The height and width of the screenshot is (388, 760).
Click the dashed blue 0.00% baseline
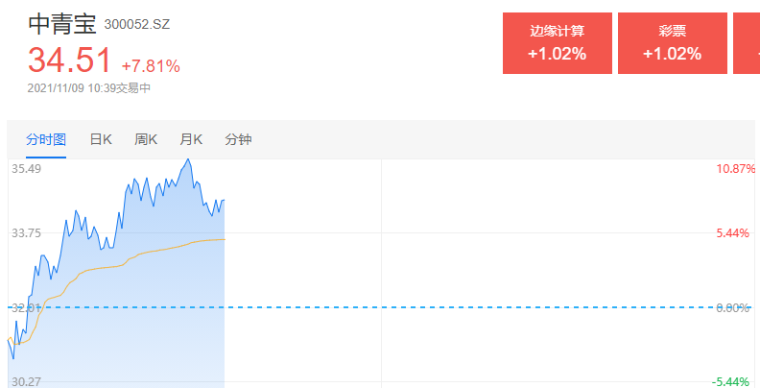coord(380,307)
